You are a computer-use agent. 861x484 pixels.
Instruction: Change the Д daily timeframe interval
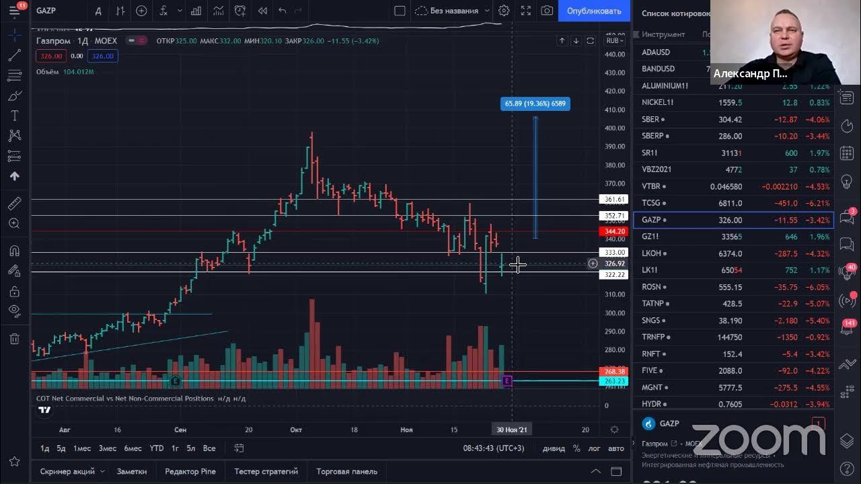click(x=98, y=11)
